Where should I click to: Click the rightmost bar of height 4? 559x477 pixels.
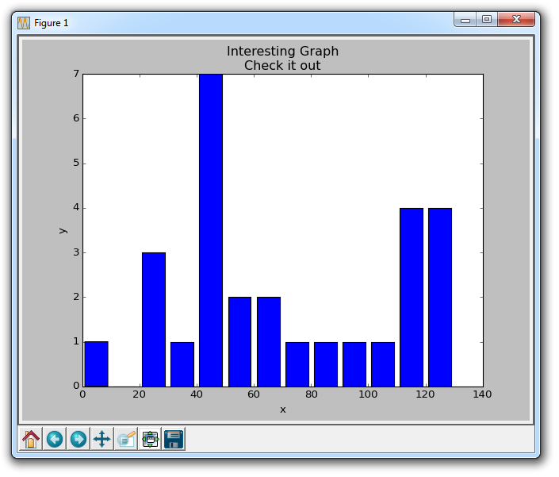click(440, 297)
